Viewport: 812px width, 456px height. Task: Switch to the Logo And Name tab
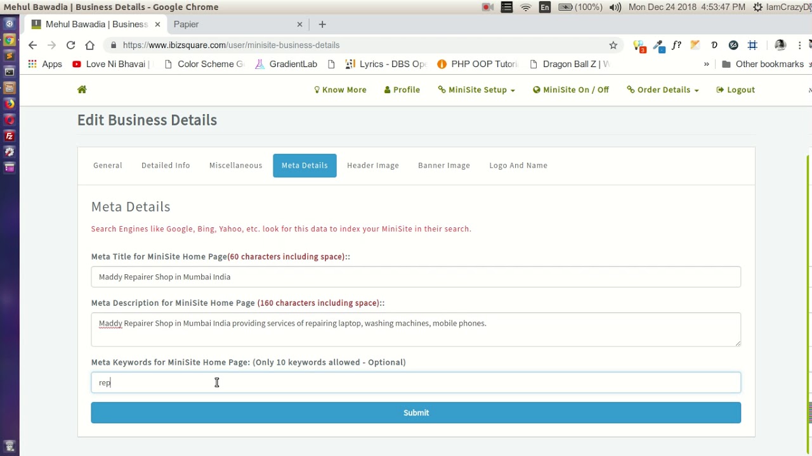coord(518,165)
